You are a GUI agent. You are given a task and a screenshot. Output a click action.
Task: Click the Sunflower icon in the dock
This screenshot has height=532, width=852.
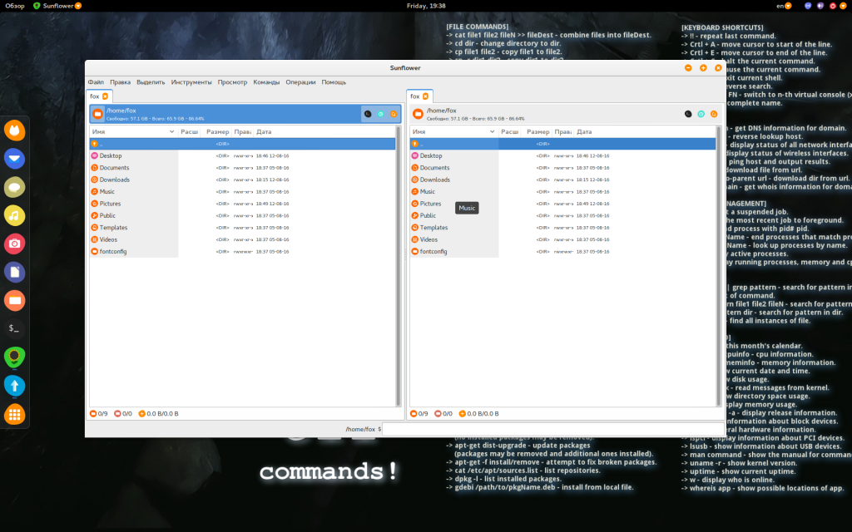(x=15, y=357)
